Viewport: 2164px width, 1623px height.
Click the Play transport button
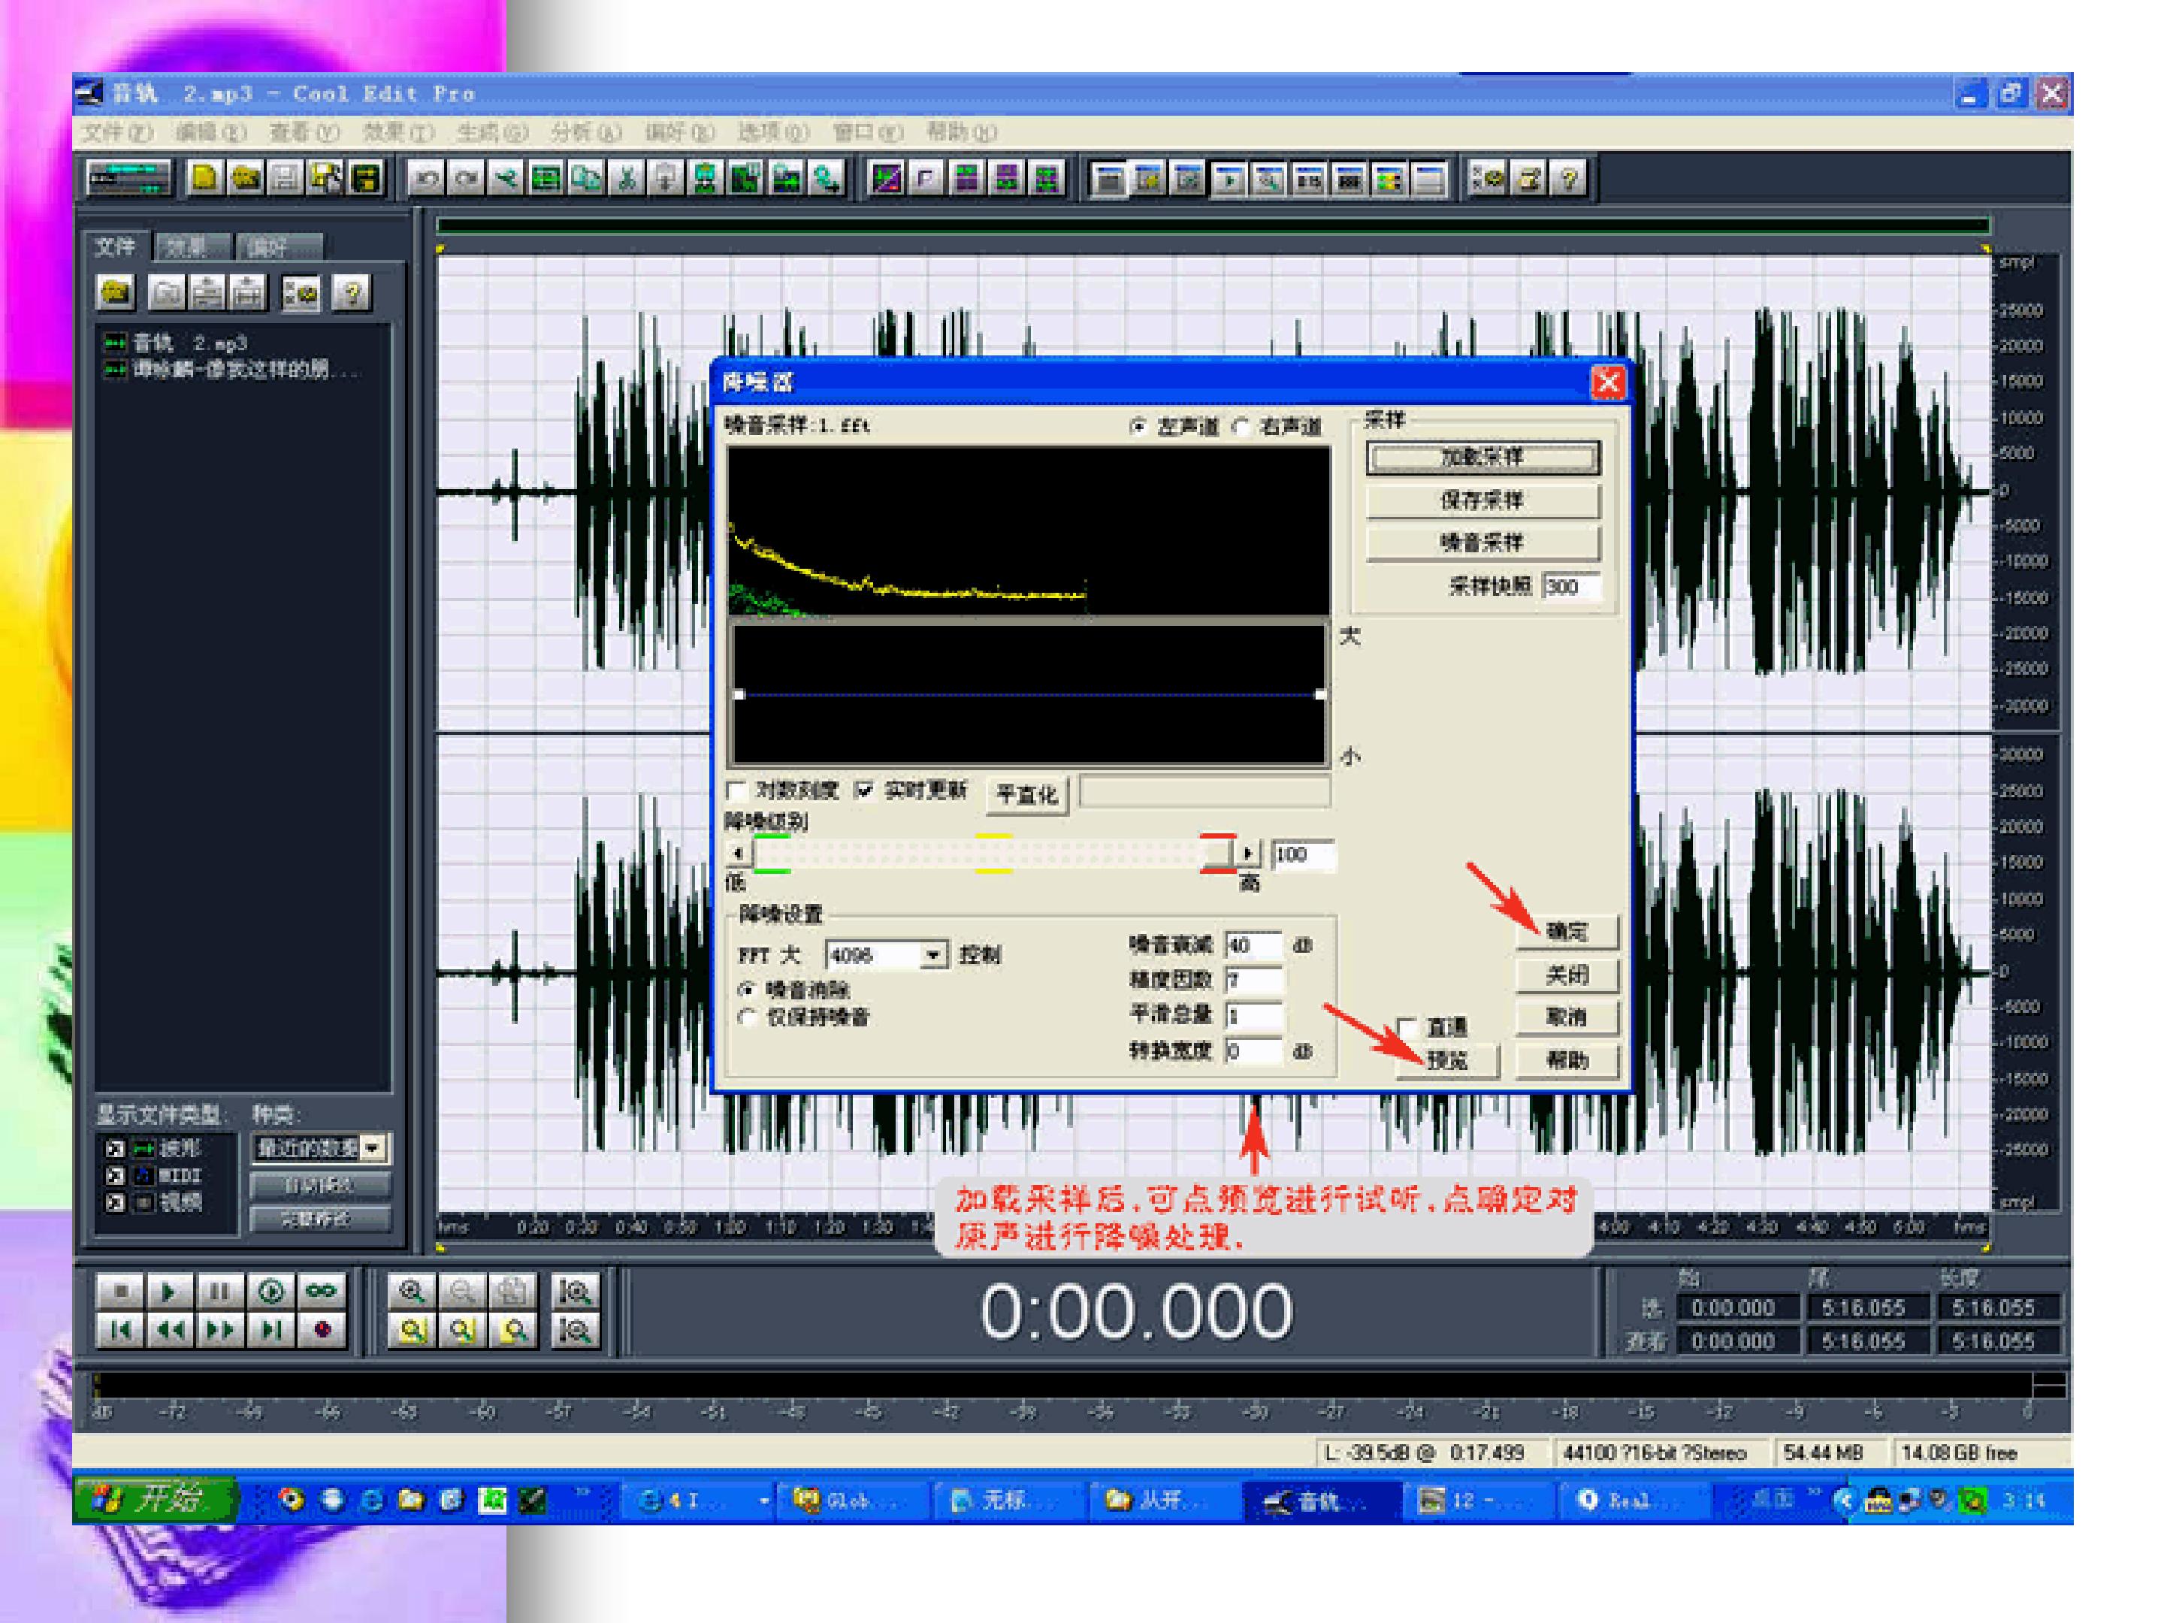[171, 1292]
